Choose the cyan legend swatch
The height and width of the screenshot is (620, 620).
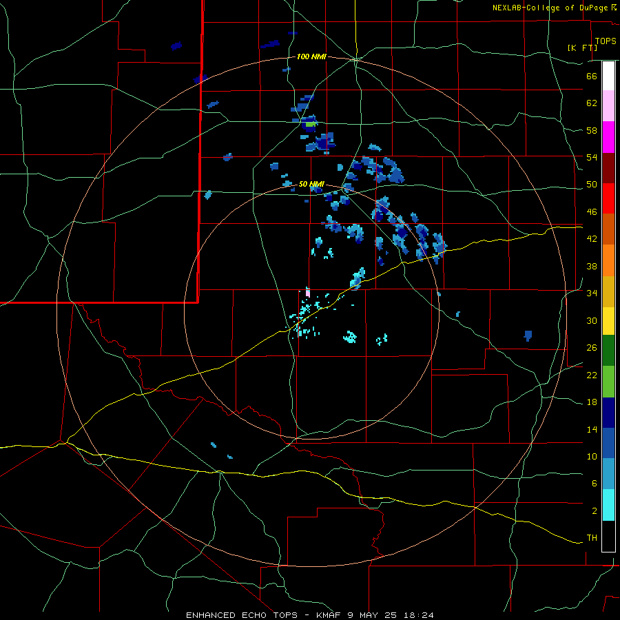click(608, 505)
